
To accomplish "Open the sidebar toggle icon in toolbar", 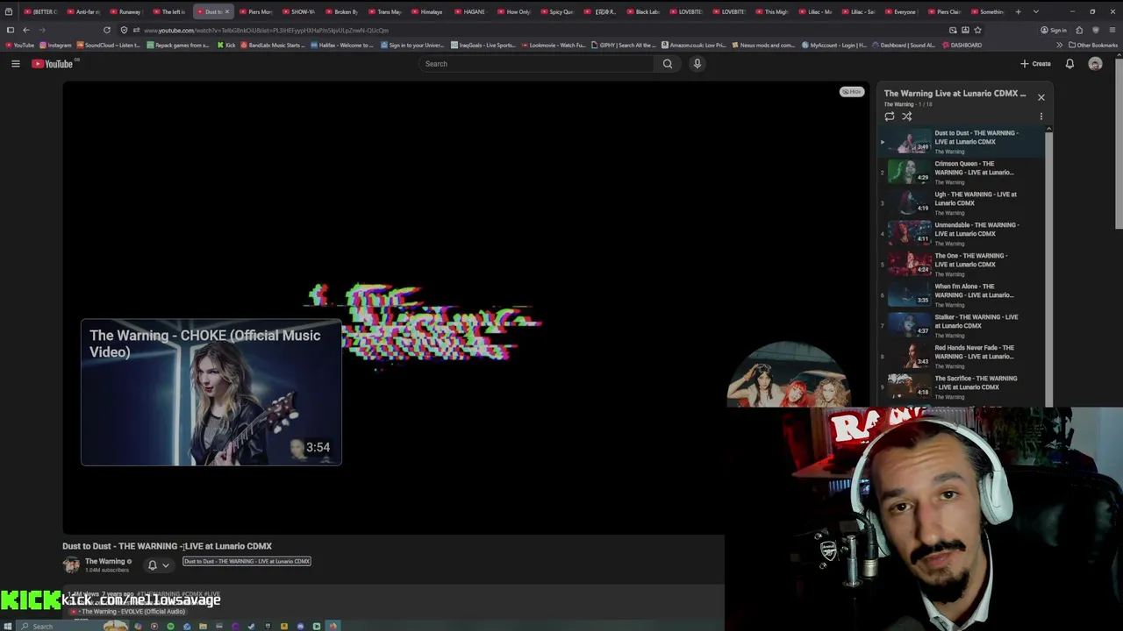I will pyautogui.click(x=10, y=30).
